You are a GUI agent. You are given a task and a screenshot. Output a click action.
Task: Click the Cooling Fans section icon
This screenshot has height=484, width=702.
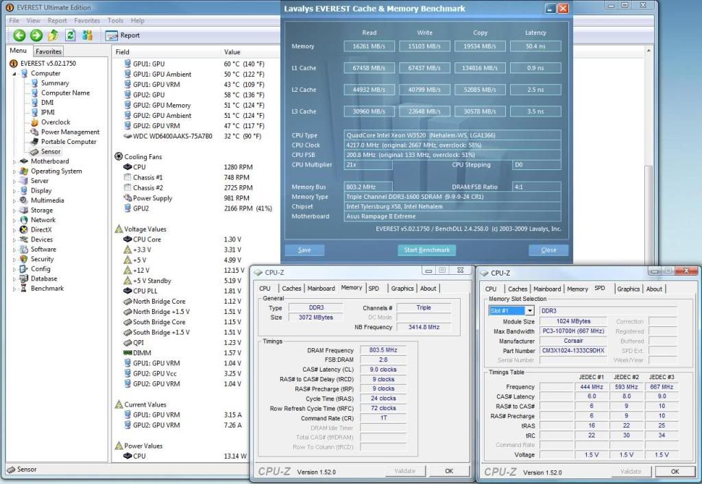point(119,156)
